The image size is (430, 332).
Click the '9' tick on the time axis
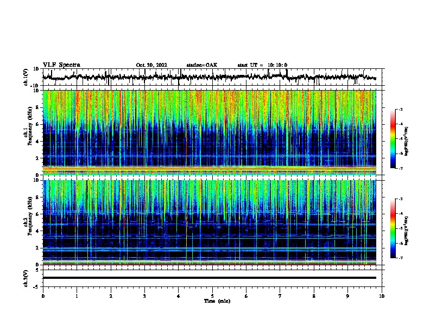coord(347,296)
